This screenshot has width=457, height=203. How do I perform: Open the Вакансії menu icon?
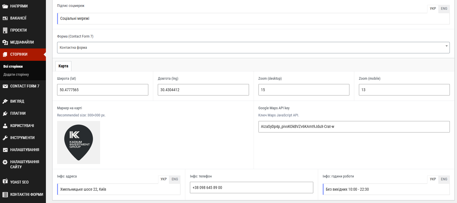point(5,18)
